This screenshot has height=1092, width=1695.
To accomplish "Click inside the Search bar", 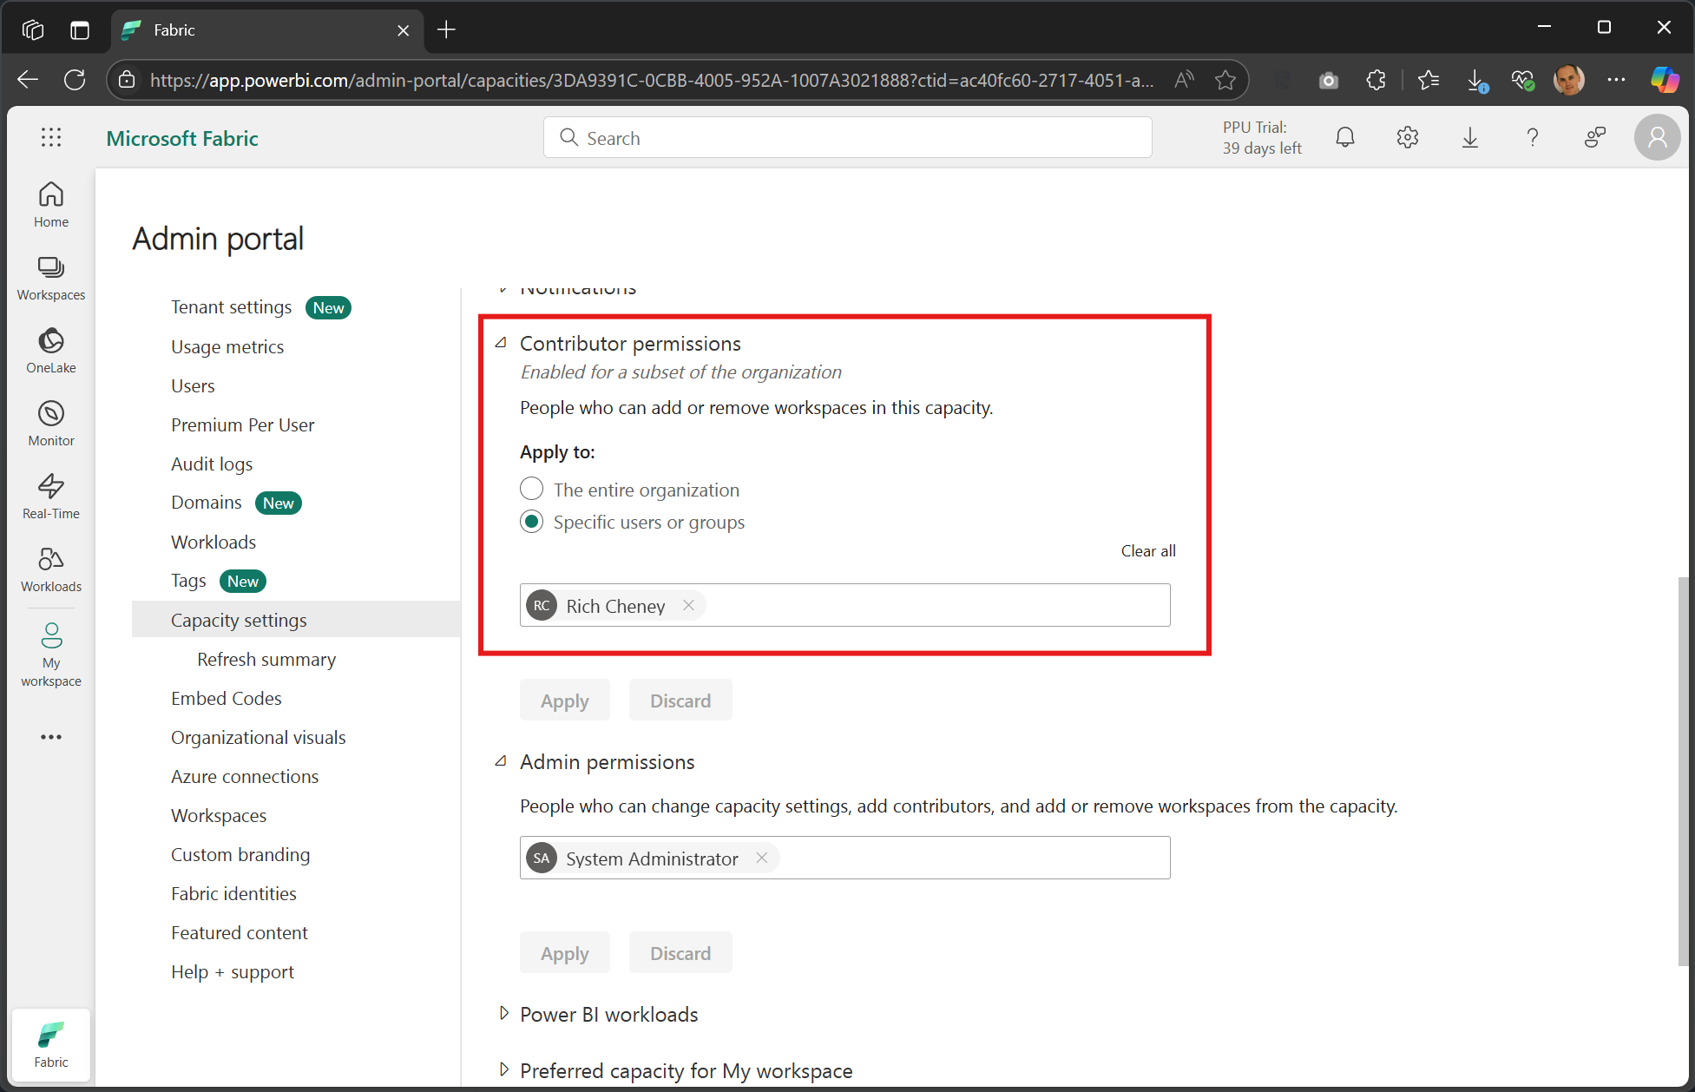I will 846,137.
